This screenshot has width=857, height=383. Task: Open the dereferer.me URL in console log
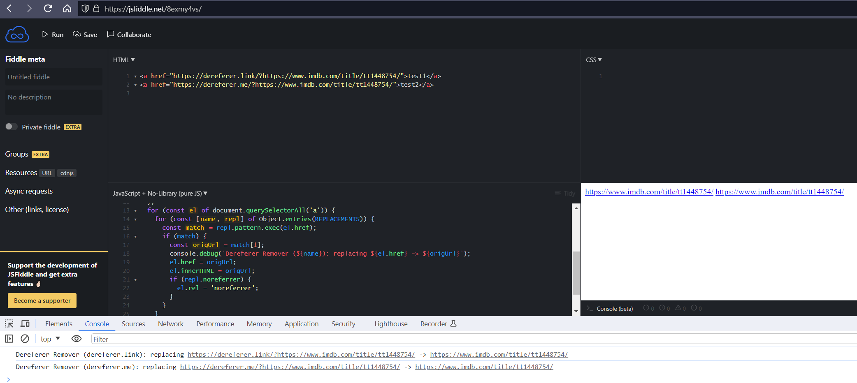290,367
